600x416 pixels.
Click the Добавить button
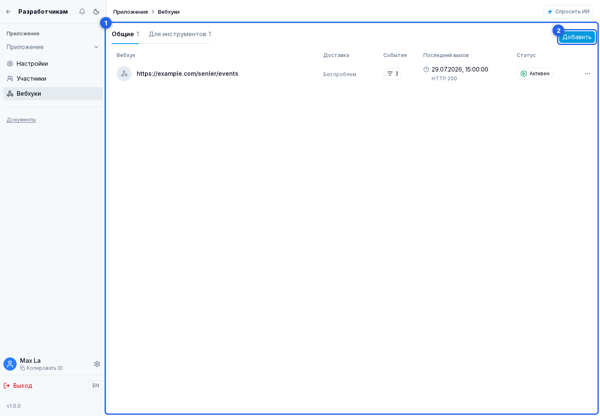[577, 37]
